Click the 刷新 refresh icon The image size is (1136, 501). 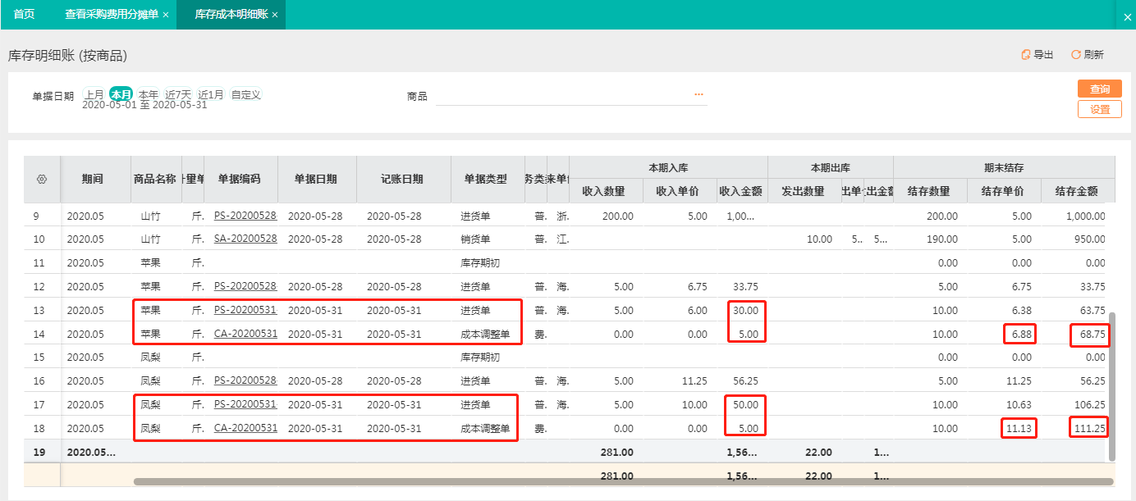[1076, 55]
